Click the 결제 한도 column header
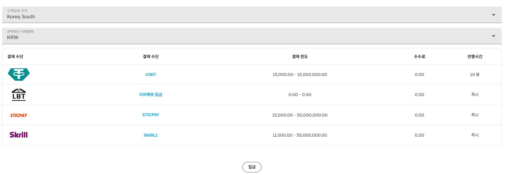The width and height of the screenshot is (505, 175). (300, 57)
